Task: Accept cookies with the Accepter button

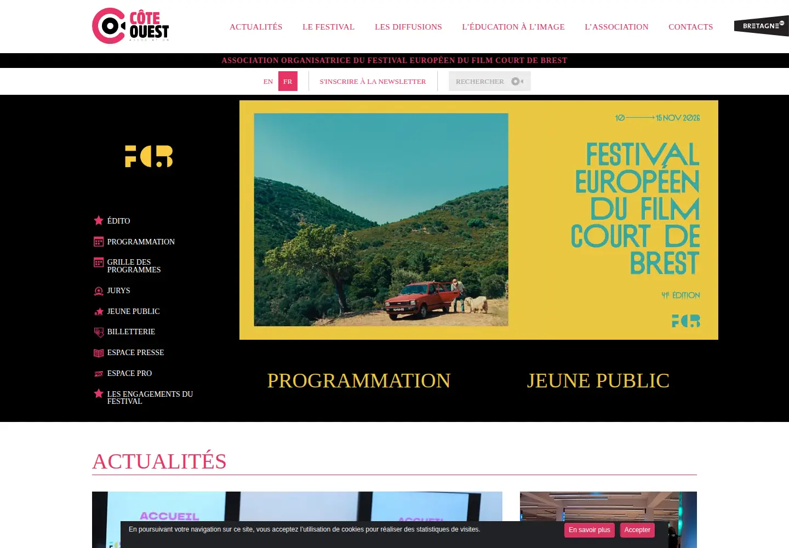Action: [x=637, y=530]
